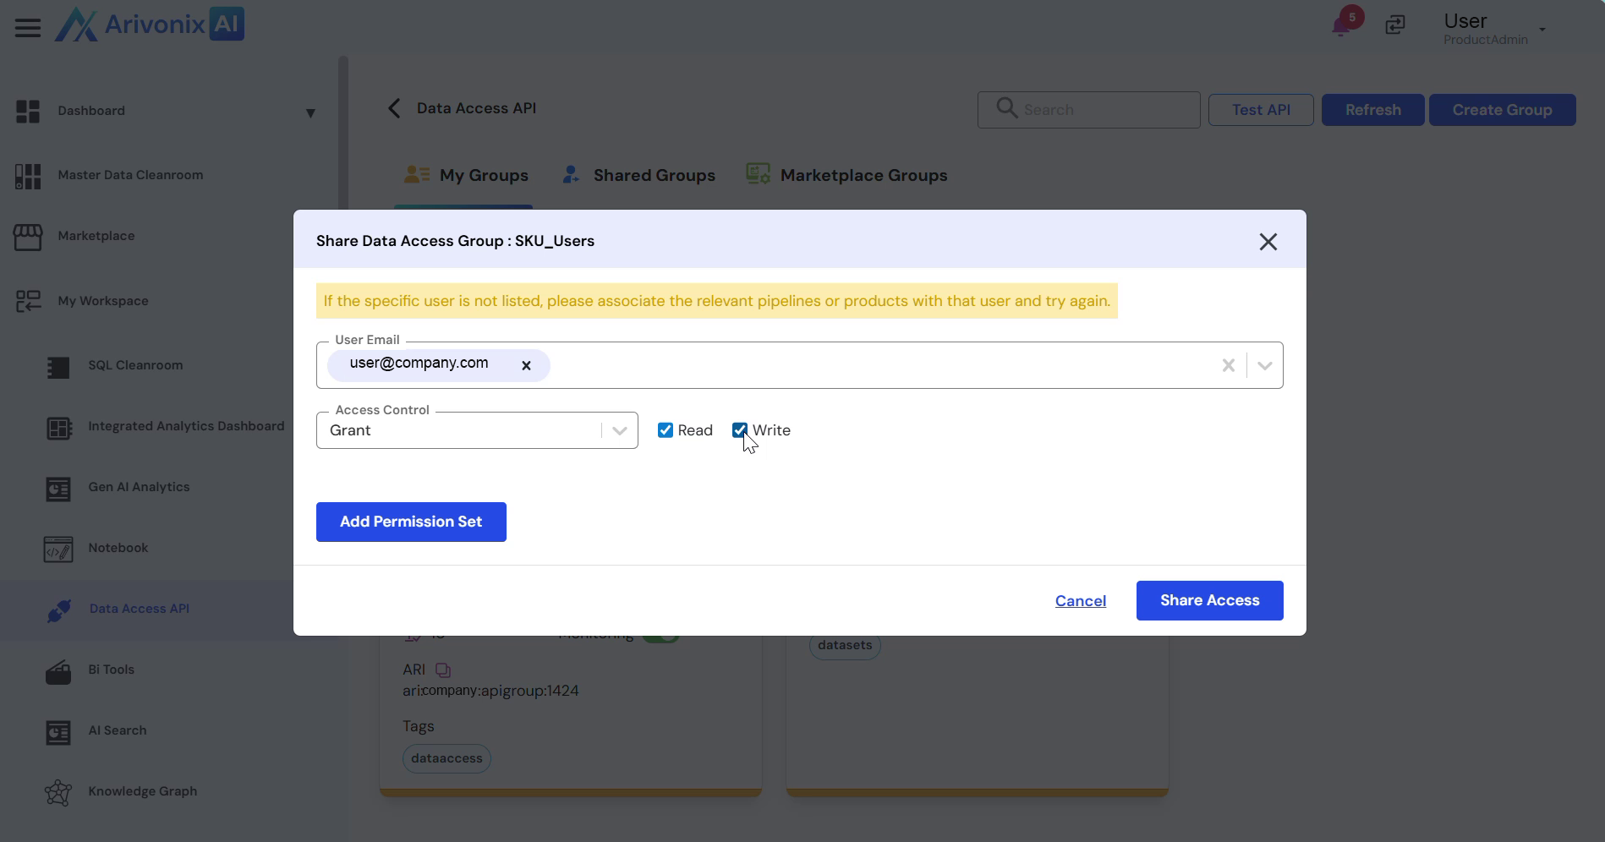Click the Share Access button

coord(1209,600)
